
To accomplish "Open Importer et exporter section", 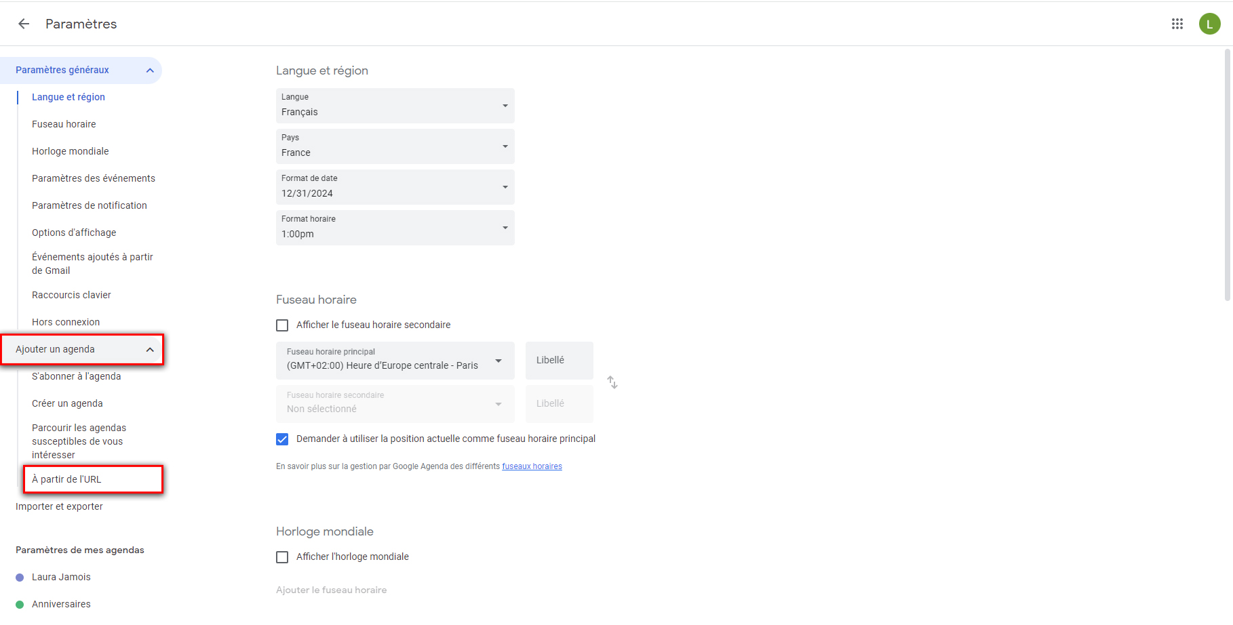I will (x=59, y=506).
